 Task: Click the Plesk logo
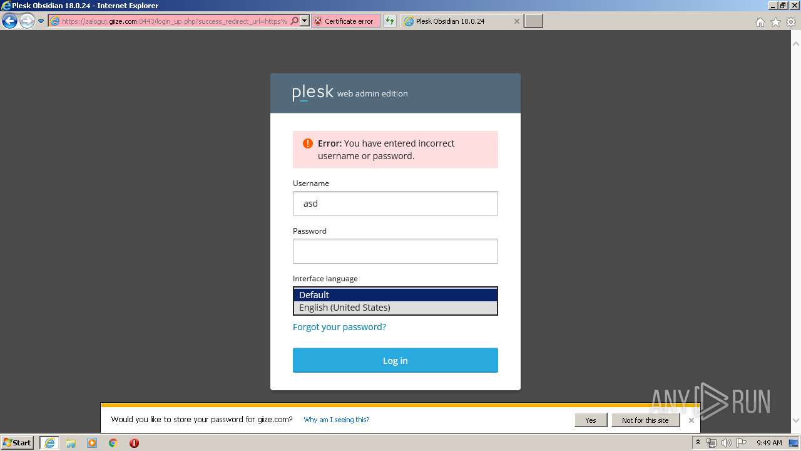[x=313, y=93]
